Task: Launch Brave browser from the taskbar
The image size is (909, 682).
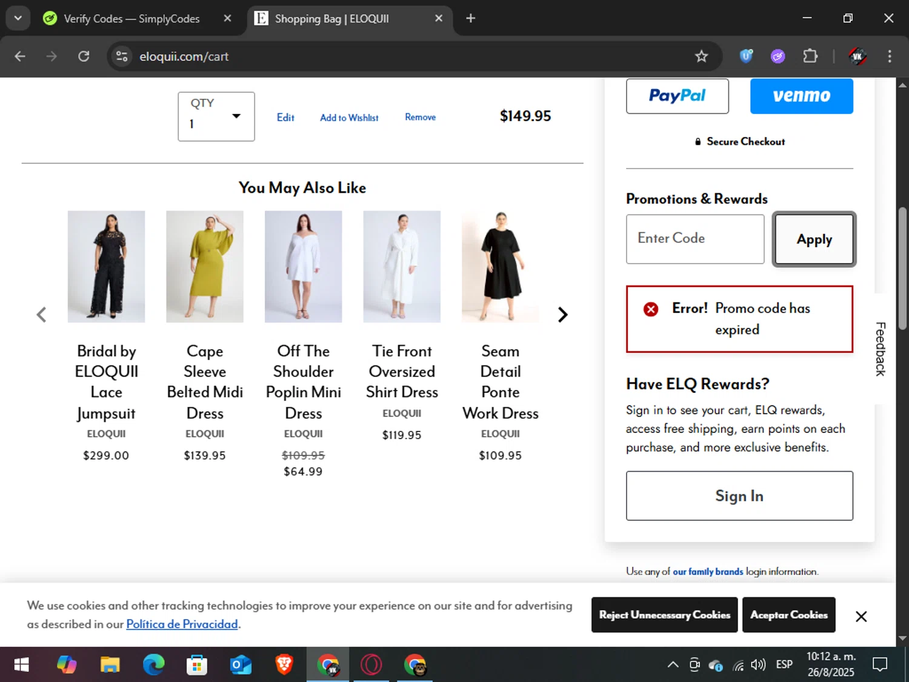Action: pos(284,665)
